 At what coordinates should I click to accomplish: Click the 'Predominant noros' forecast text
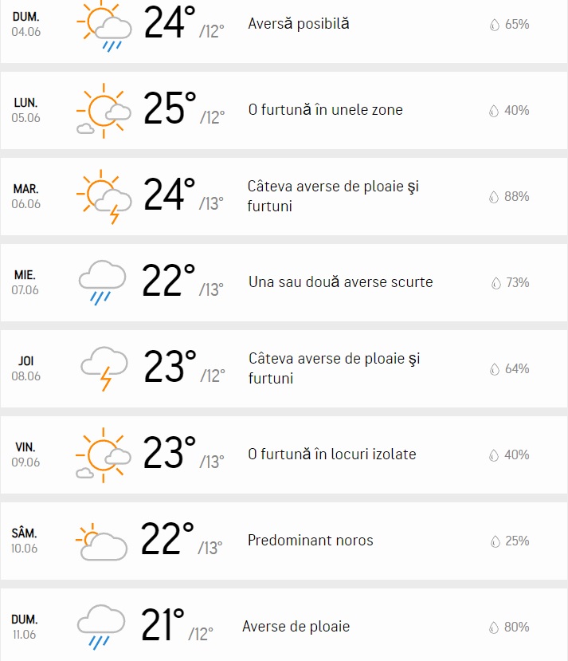[311, 541]
